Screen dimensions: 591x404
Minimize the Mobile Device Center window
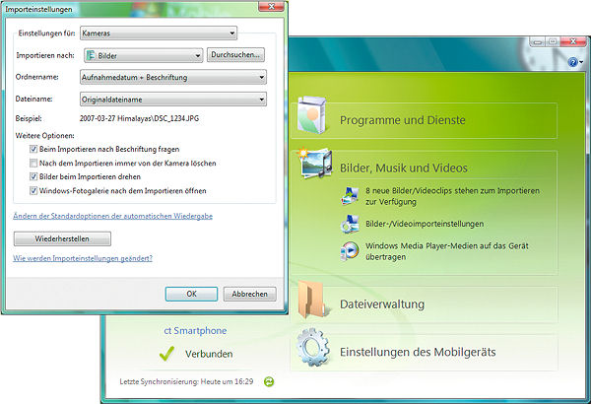click(x=538, y=41)
